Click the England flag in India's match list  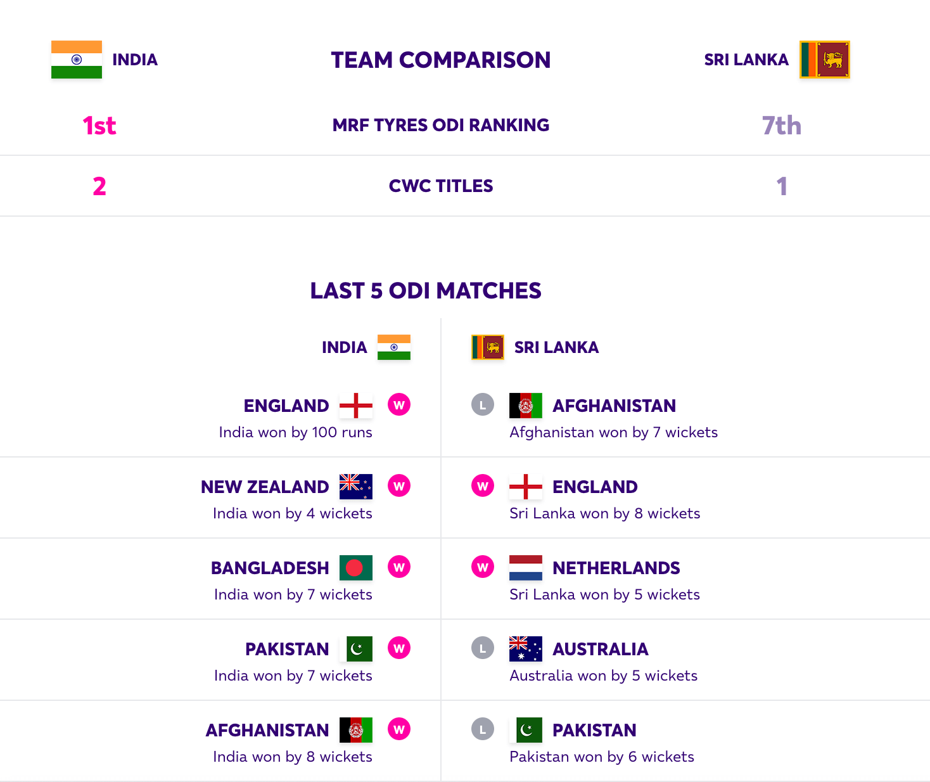coord(356,406)
